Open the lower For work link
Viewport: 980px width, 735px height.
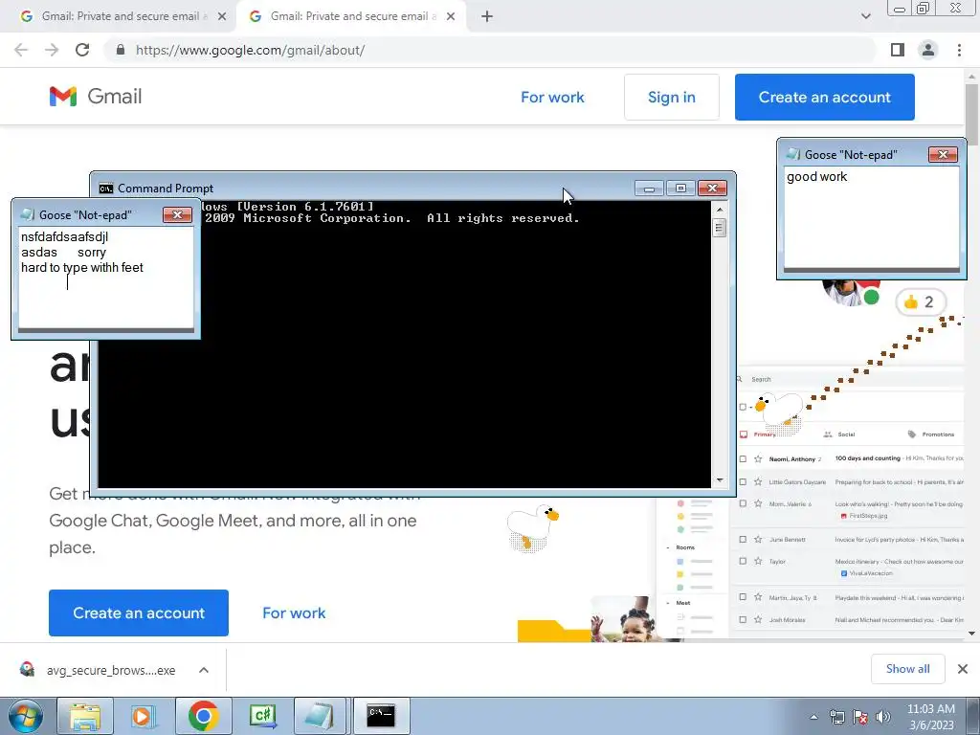pyautogui.click(x=294, y=613)
